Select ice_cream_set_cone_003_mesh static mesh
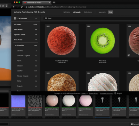 tap(134, 106)
